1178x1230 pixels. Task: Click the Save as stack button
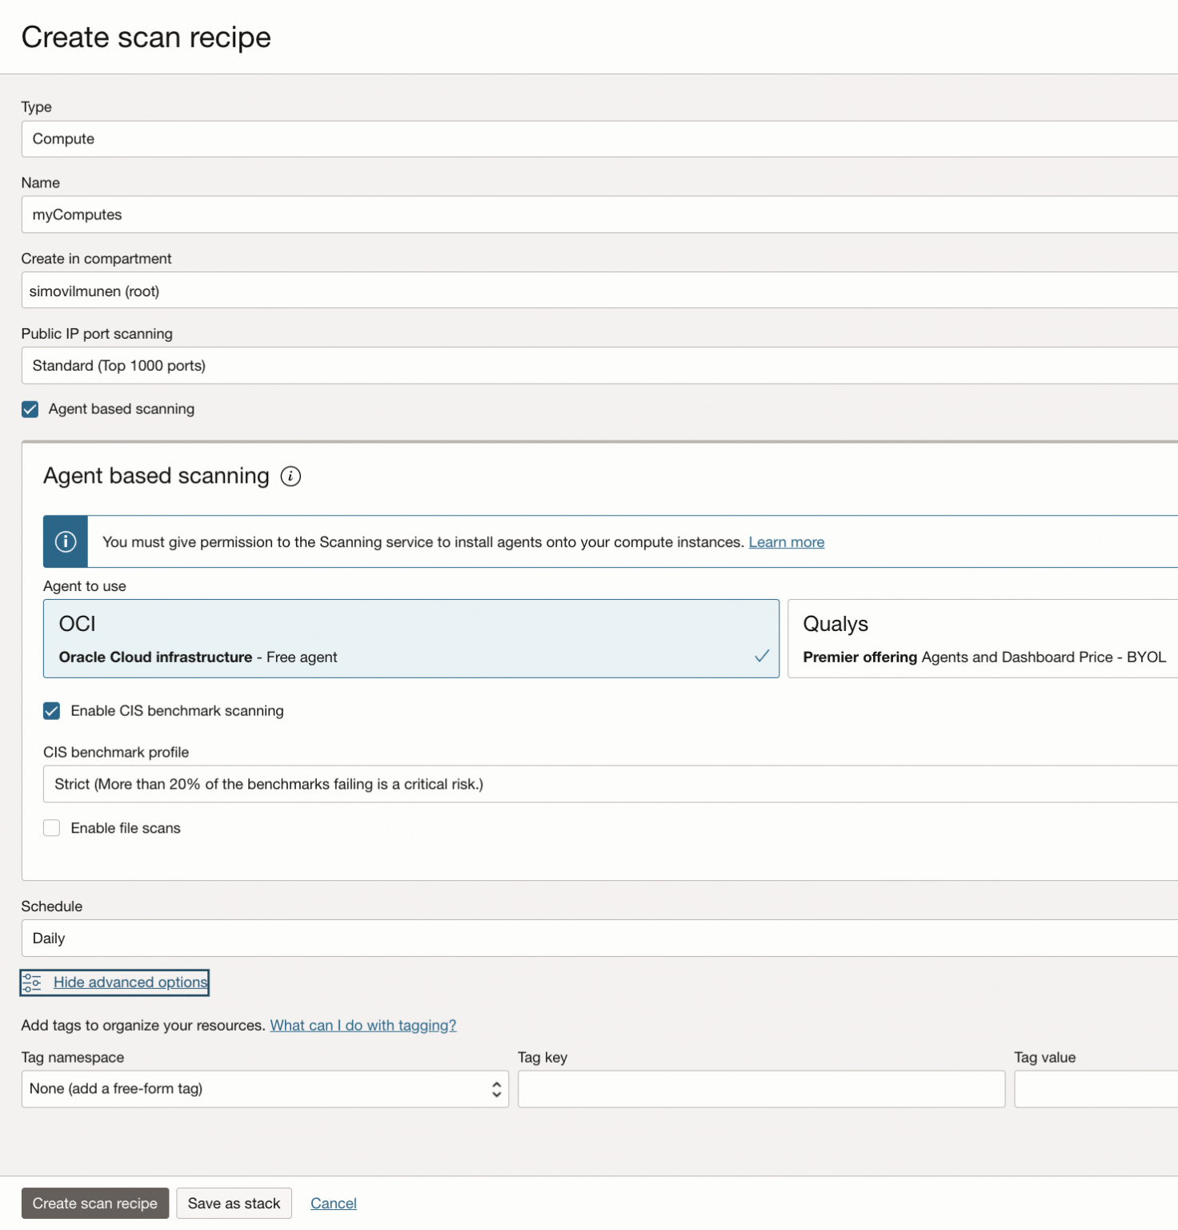coord(234,1204)
